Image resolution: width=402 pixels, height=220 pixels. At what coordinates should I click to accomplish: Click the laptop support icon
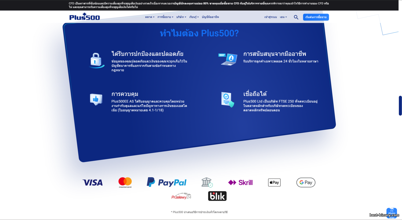point(228,59)
